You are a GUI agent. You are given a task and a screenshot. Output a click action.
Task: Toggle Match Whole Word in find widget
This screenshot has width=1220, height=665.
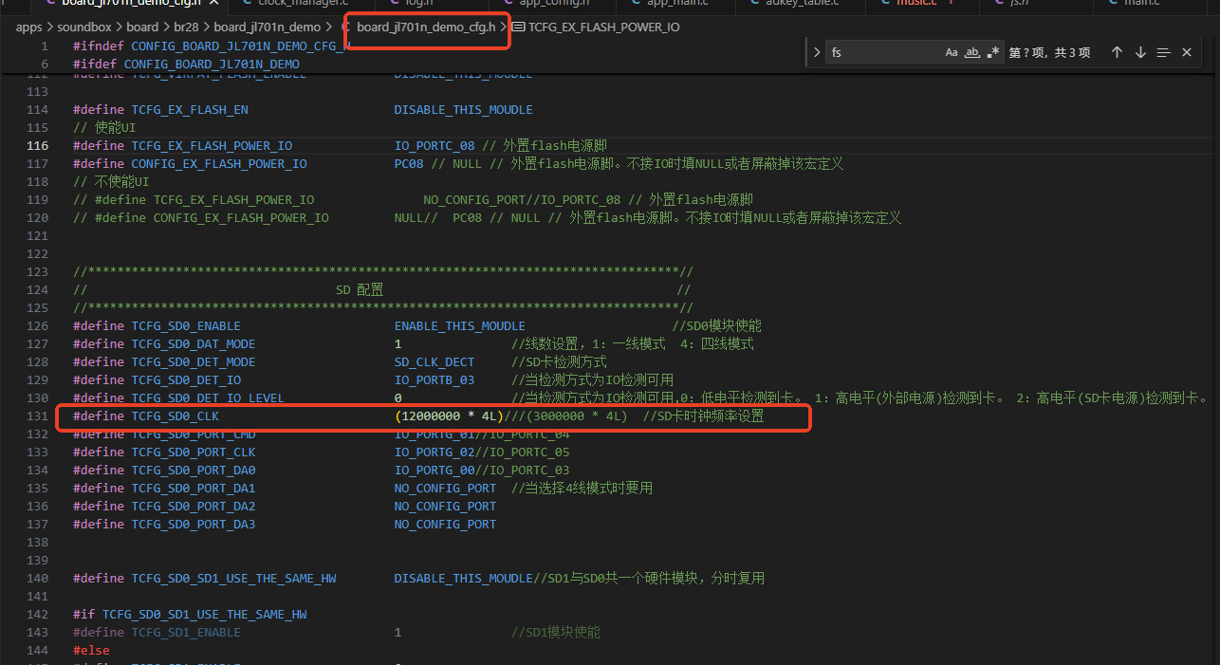972,53
